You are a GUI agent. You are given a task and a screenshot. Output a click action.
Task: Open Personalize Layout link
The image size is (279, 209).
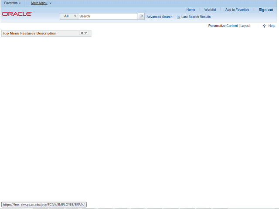coord(245,26)
